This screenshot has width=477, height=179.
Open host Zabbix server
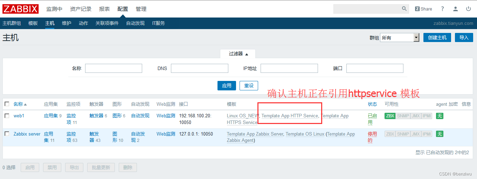27,134
